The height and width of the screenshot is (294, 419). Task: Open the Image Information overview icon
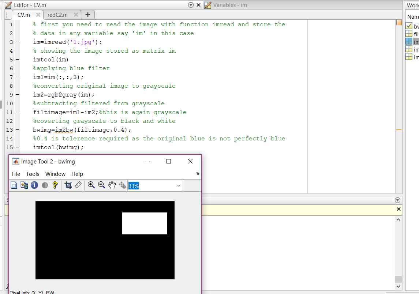click(x=14, y=185)
